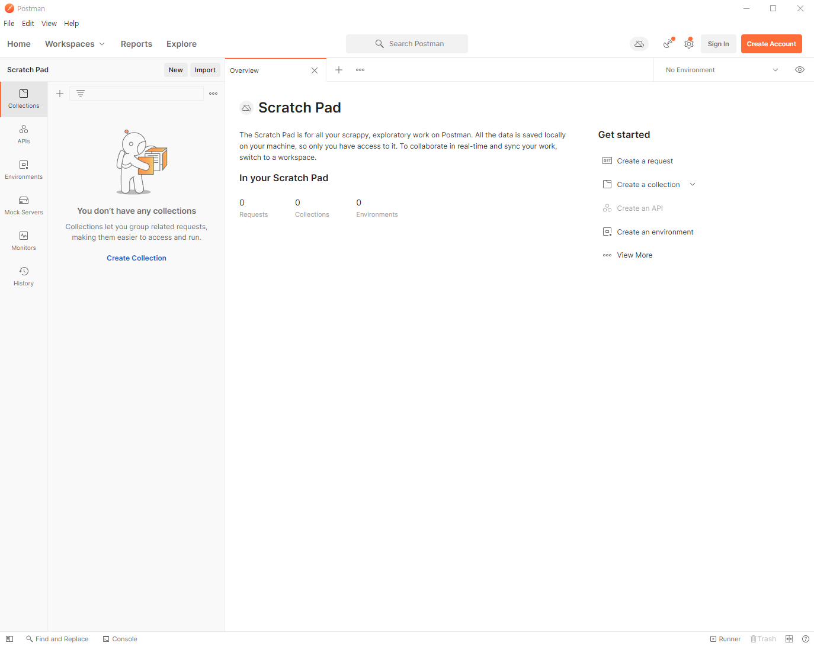This screenshot has height=646, width=814.
Task: Click the satellite capture requests icon
Action: (668, 44)
